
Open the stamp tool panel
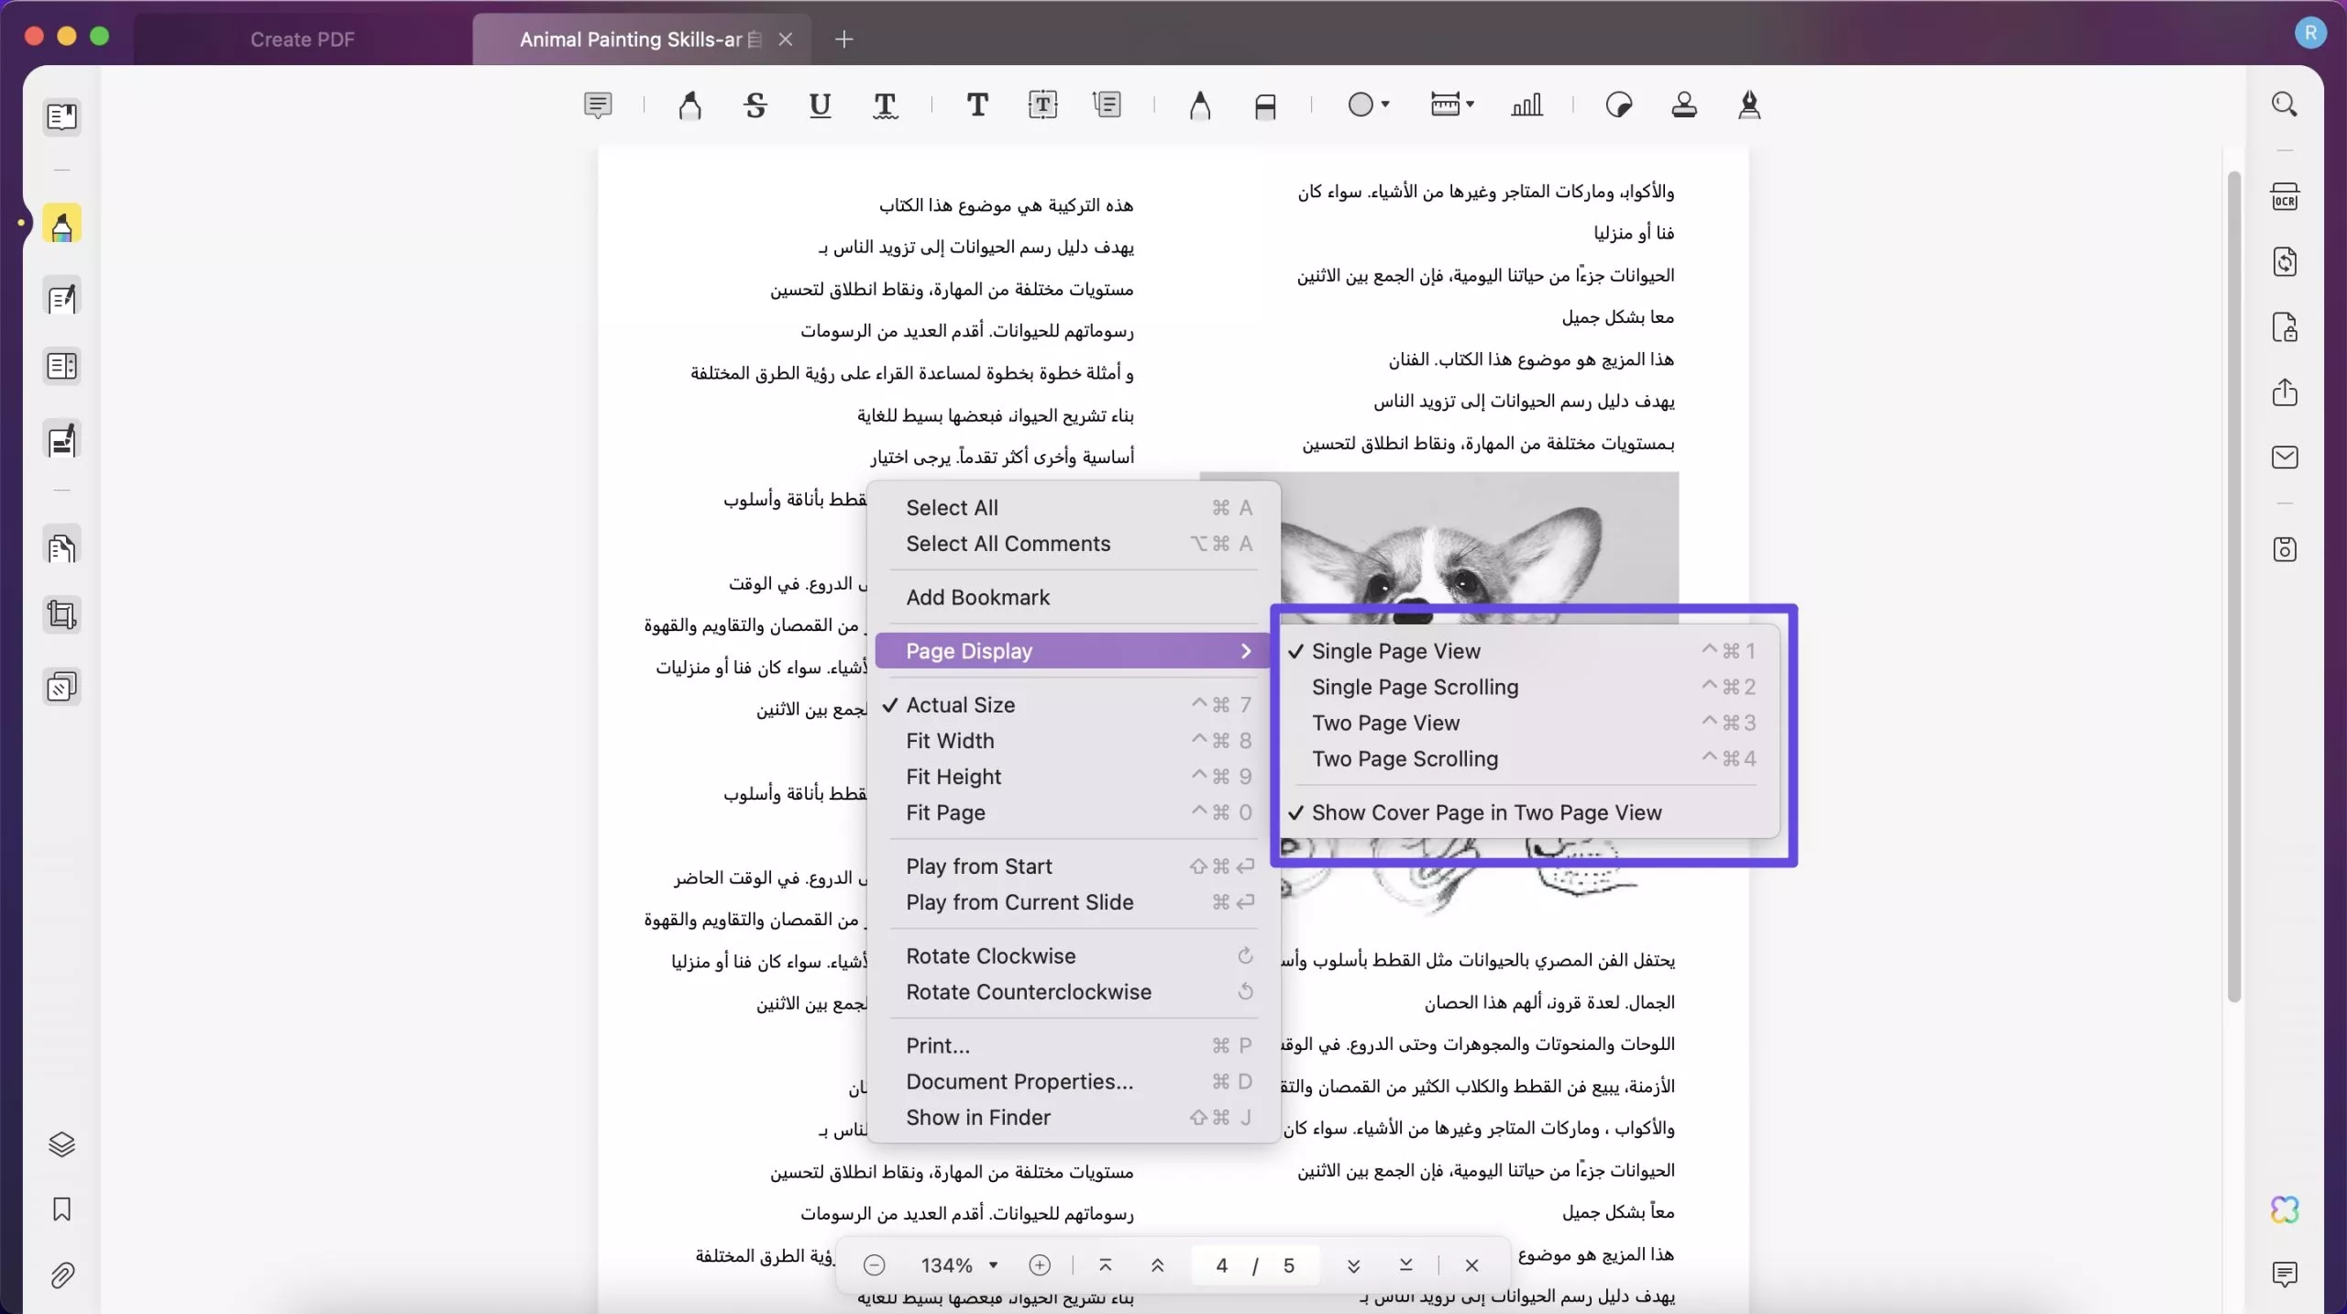[x=1683, y=104]
